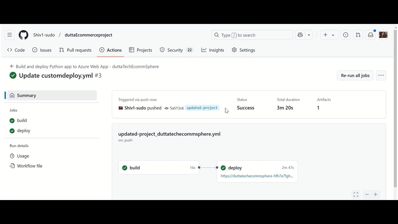Screen dimensions: 398x224
Task: Click the green check beside sidebar build
Action: (12, 120)
